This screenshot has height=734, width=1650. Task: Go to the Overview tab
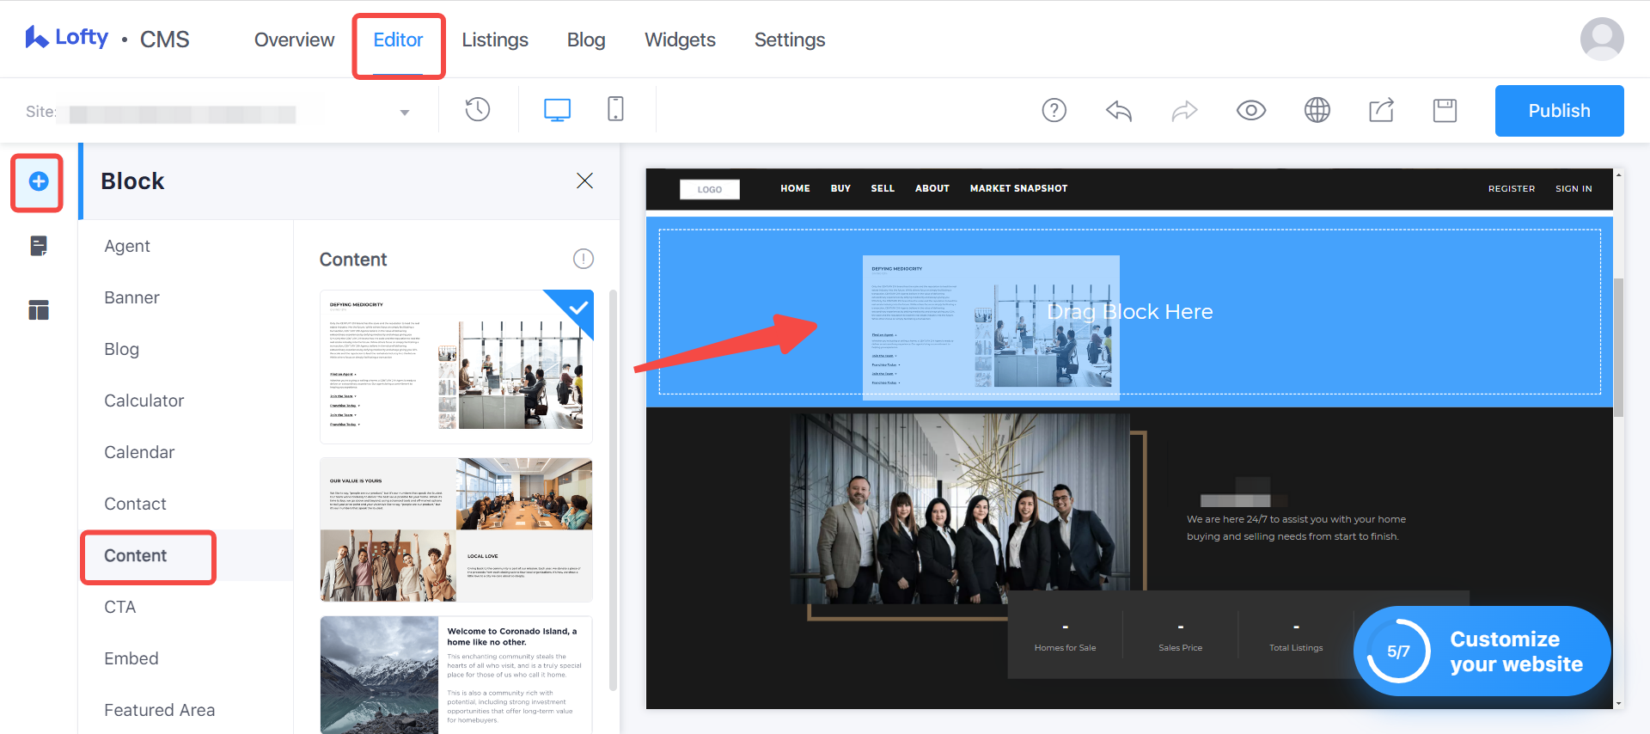click(x=294, y=40)
